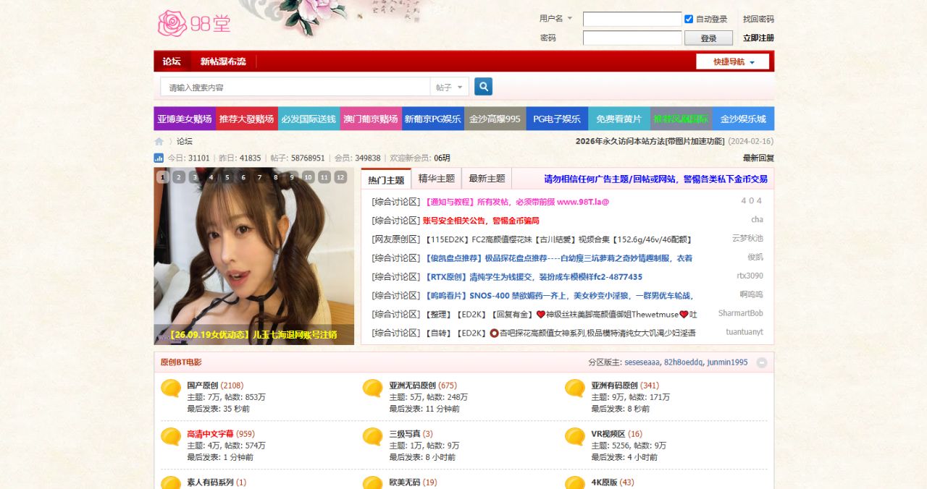Click the author name 云梦秋池

coord(747,238)
